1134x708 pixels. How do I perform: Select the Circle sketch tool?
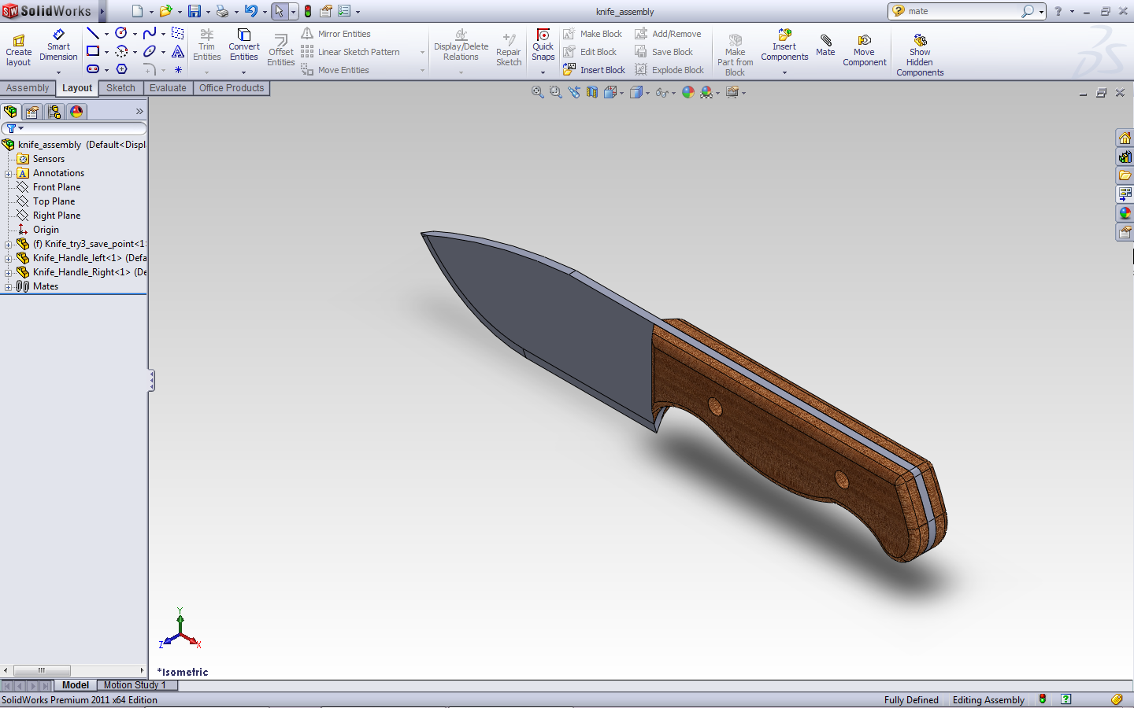121,33
